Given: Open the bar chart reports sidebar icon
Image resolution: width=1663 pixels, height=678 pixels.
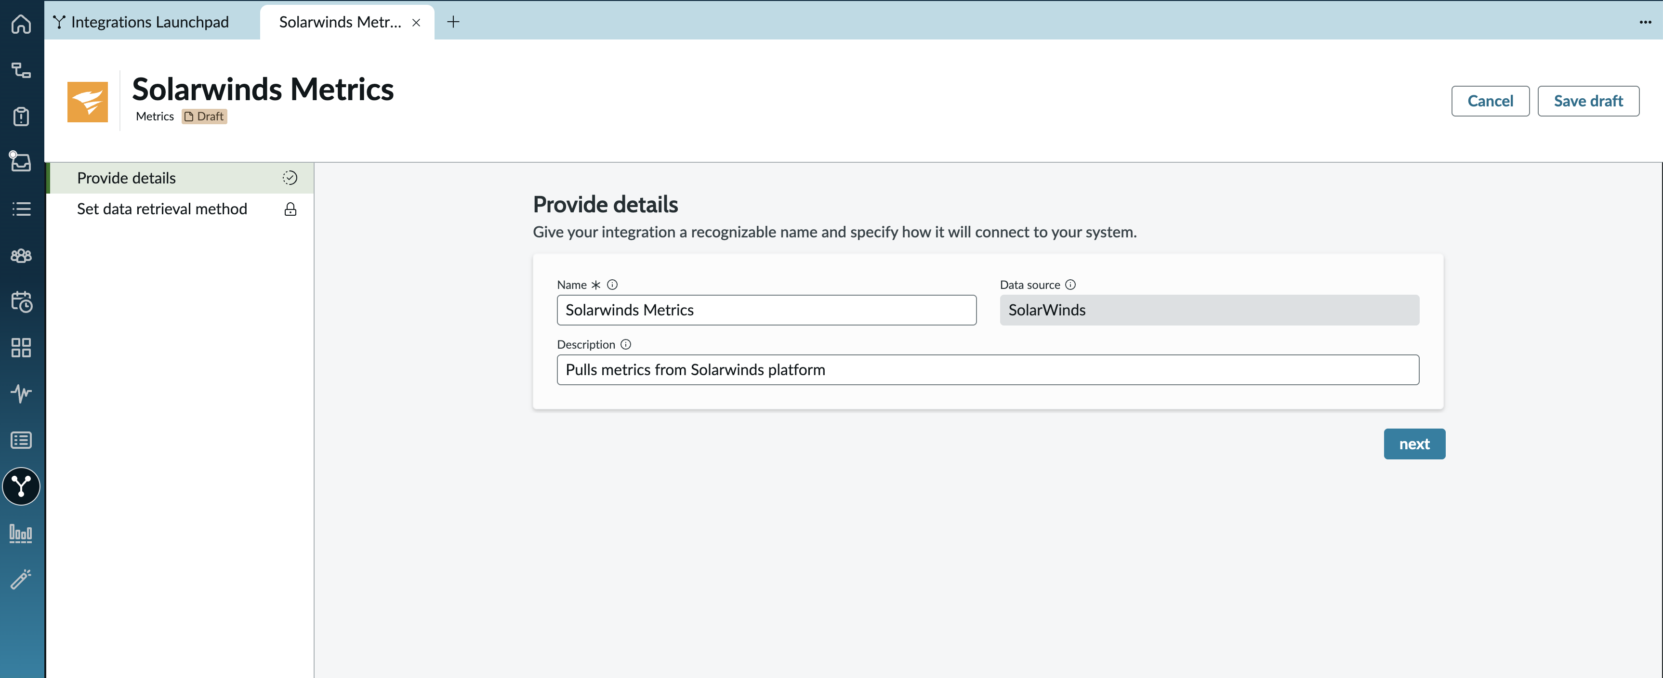Looking at the screenshot, I should (x=21, y=533).
